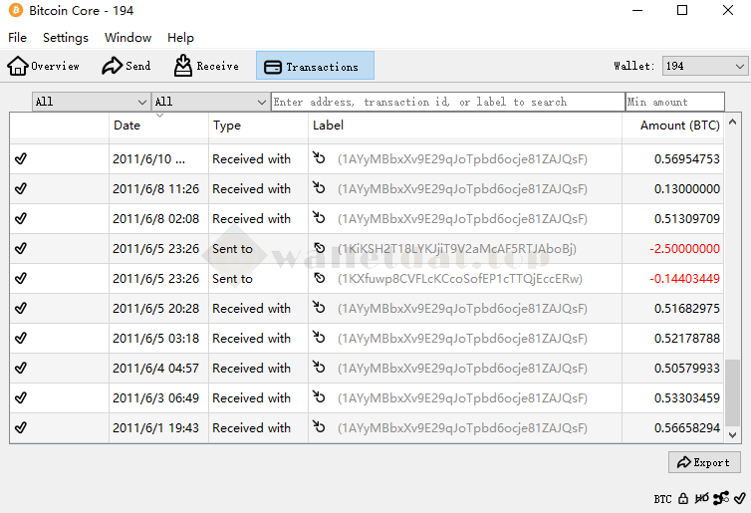Click the network connections status icon
Viewport: 751px width, 513px height.
tap(721, 498)
